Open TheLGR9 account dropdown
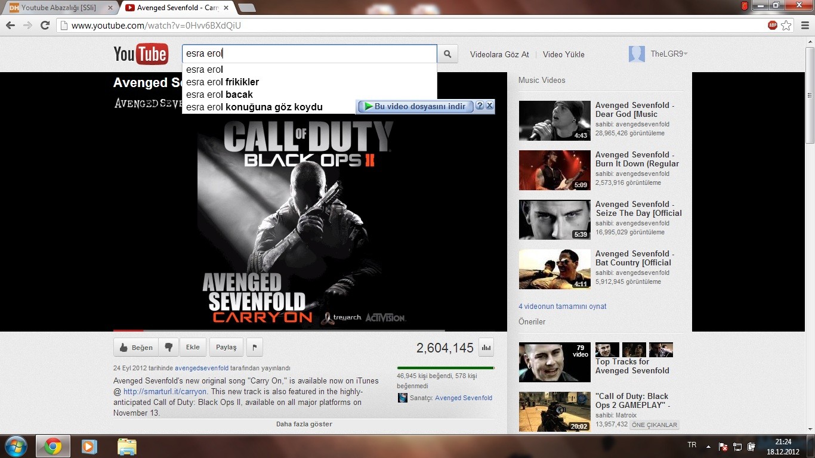 pos(686,54)
